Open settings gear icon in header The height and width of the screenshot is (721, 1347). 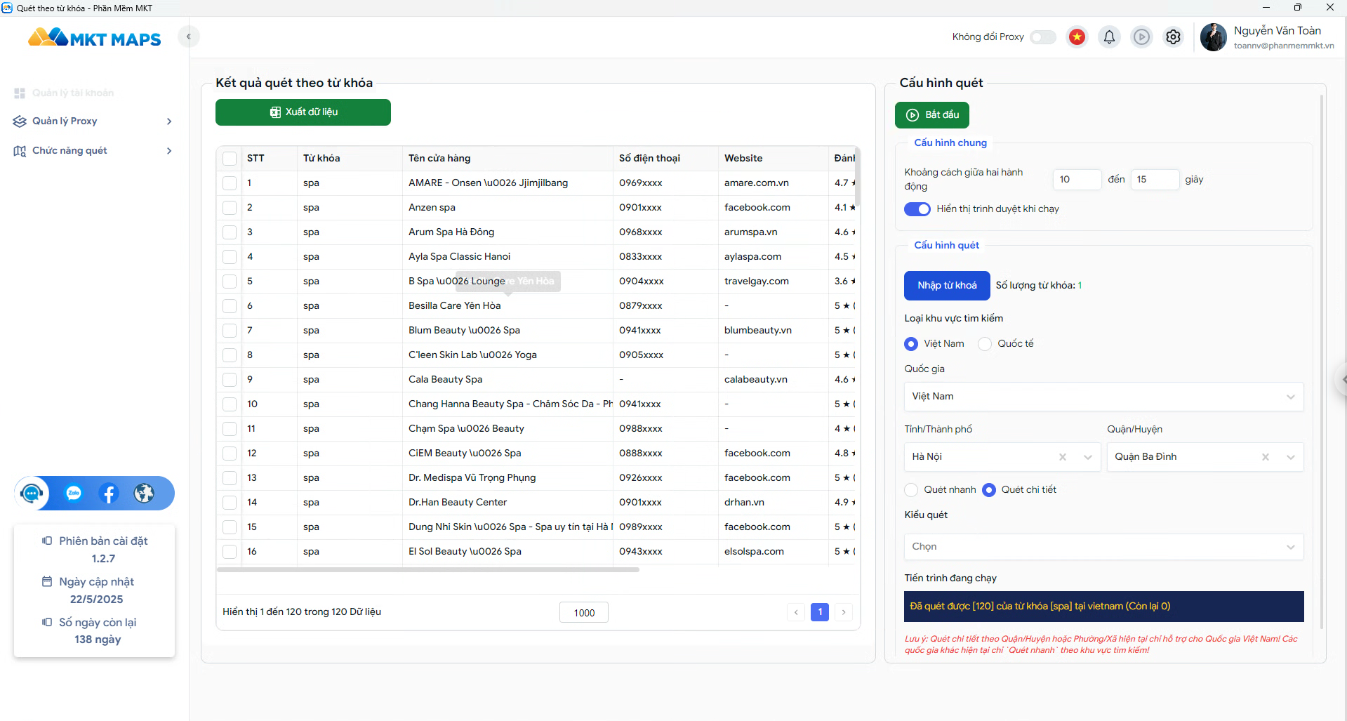1173,37
